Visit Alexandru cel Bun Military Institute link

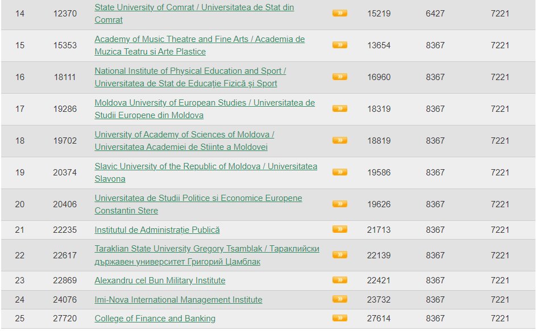(160, 280)
